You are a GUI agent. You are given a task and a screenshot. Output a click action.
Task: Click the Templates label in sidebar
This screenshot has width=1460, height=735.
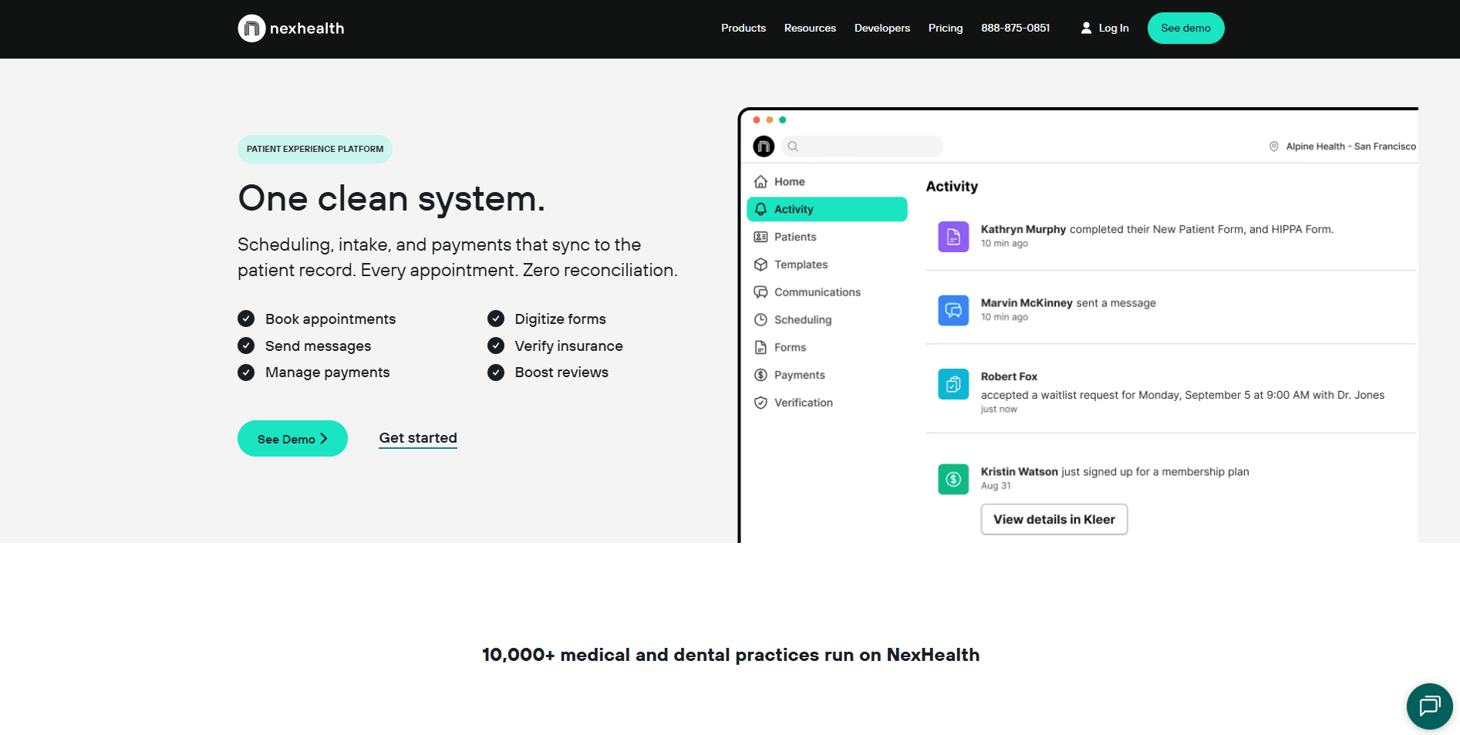pyautogui.click(x=801, y=265)
